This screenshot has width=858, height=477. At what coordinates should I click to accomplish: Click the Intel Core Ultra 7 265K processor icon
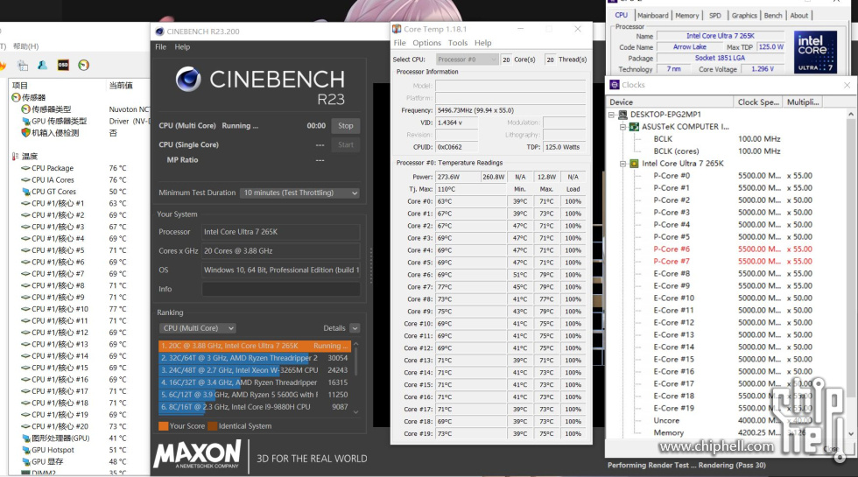634,164
